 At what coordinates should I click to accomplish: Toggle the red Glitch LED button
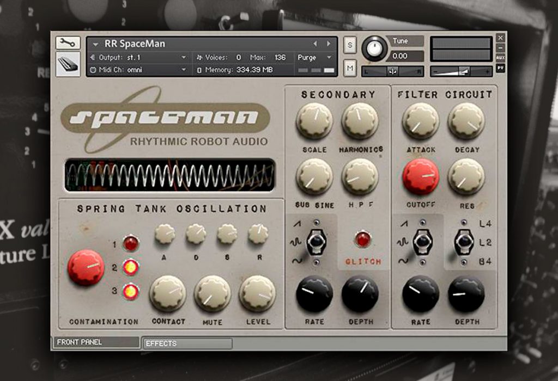(362, 239)
